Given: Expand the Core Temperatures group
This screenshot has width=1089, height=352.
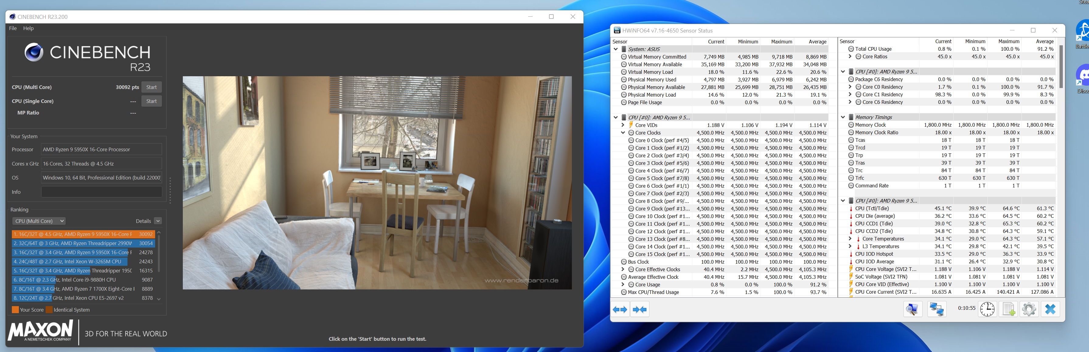Looking at the screenshot, I should (x=850, y=239).
